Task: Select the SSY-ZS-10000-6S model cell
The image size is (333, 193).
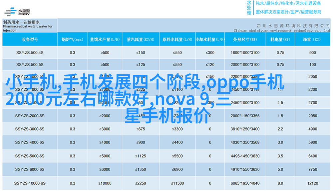Action: point(30,183)
